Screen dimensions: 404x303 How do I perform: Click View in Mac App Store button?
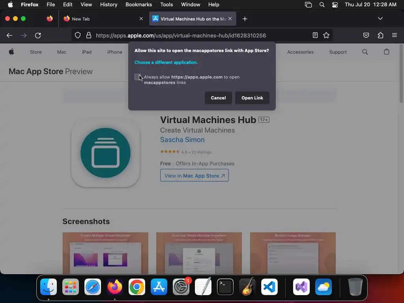tap(194, 176)
